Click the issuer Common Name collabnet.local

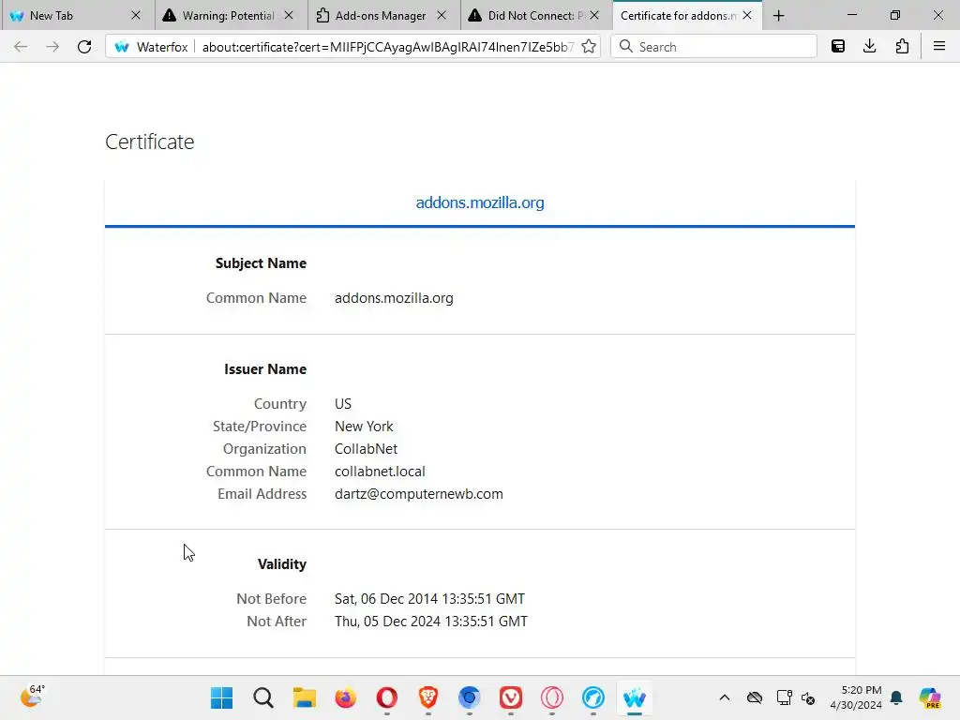click(x=380, y=472)
